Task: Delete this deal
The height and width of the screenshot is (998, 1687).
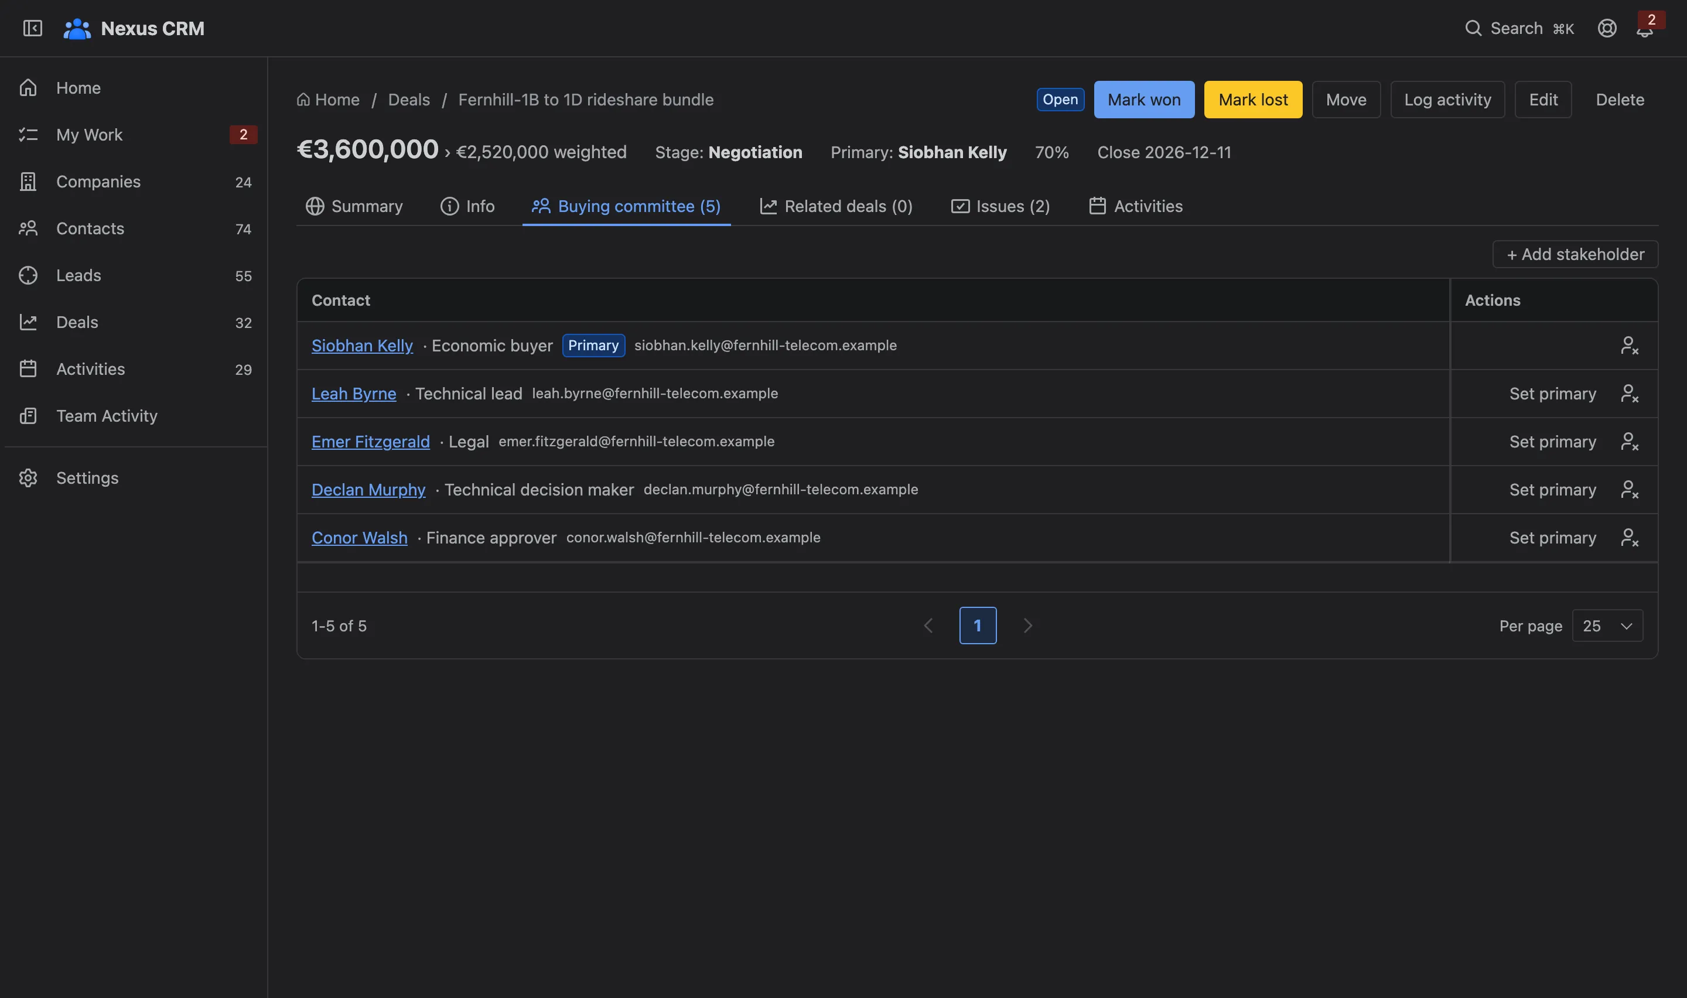Action: pyautogui.click(x=1620, y=100)
